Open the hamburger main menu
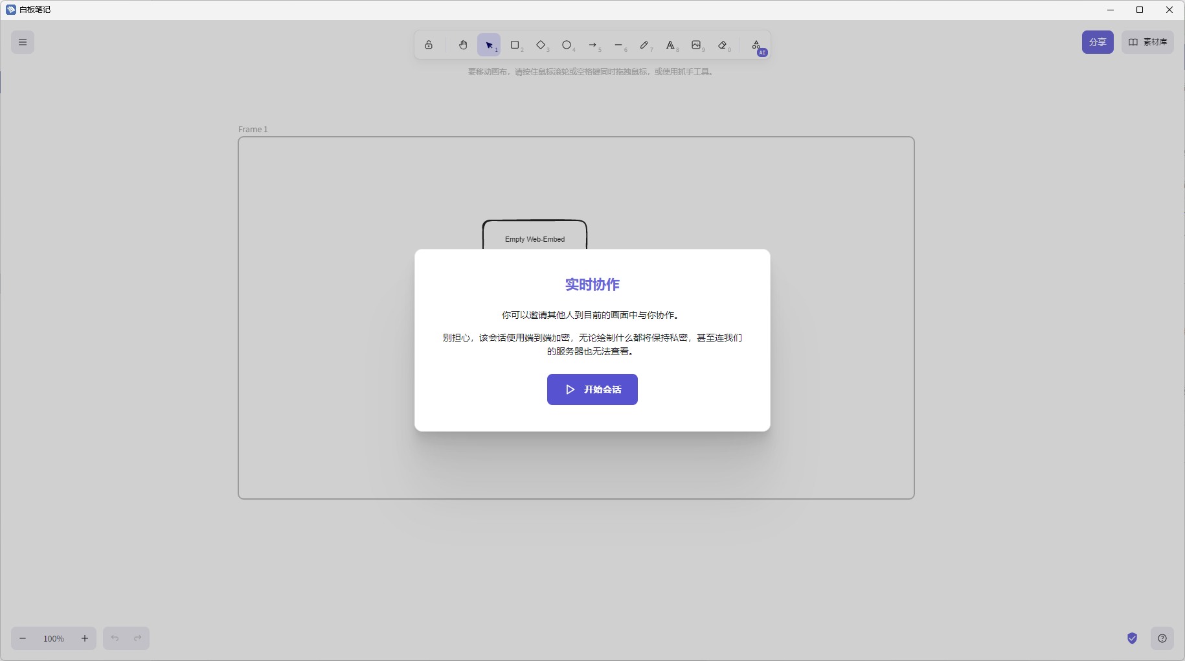This screenshot has height=661, width=1185. pos(23,42)
